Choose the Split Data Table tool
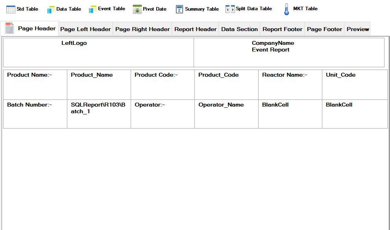Screen dimensions: 390x230 tap(230, 9)
